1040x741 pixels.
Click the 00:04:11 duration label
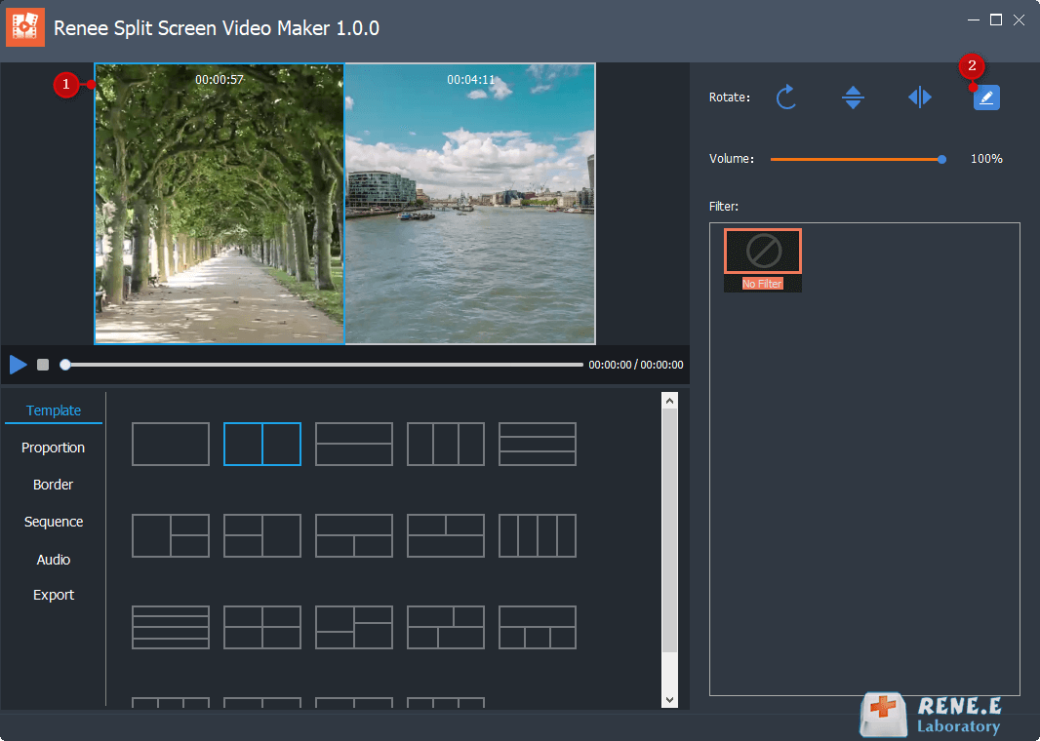point(471,80)
